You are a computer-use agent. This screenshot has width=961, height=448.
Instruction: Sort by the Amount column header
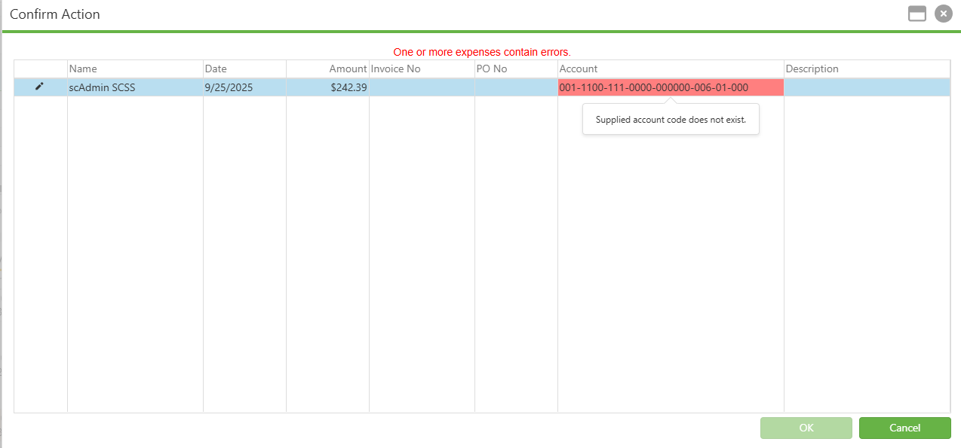(x=327, y=69)
